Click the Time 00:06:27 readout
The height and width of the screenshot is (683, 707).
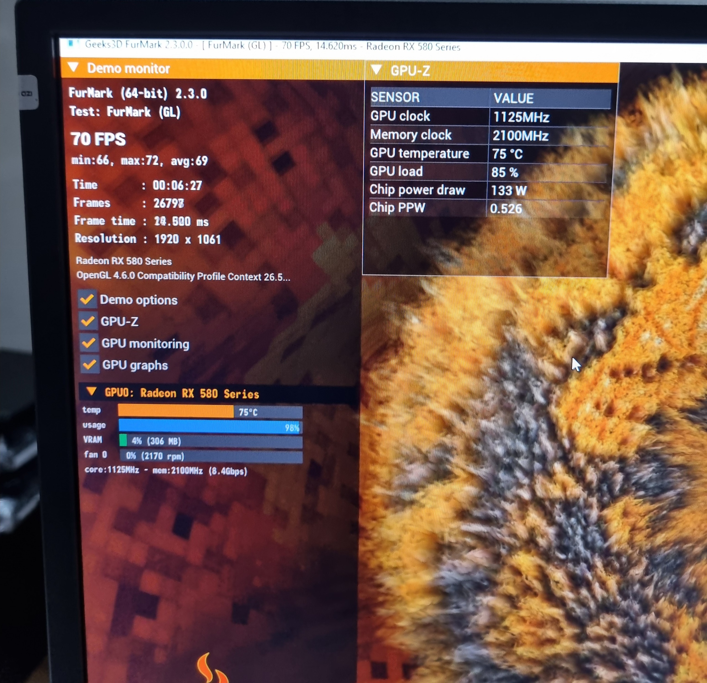(138, 185)
